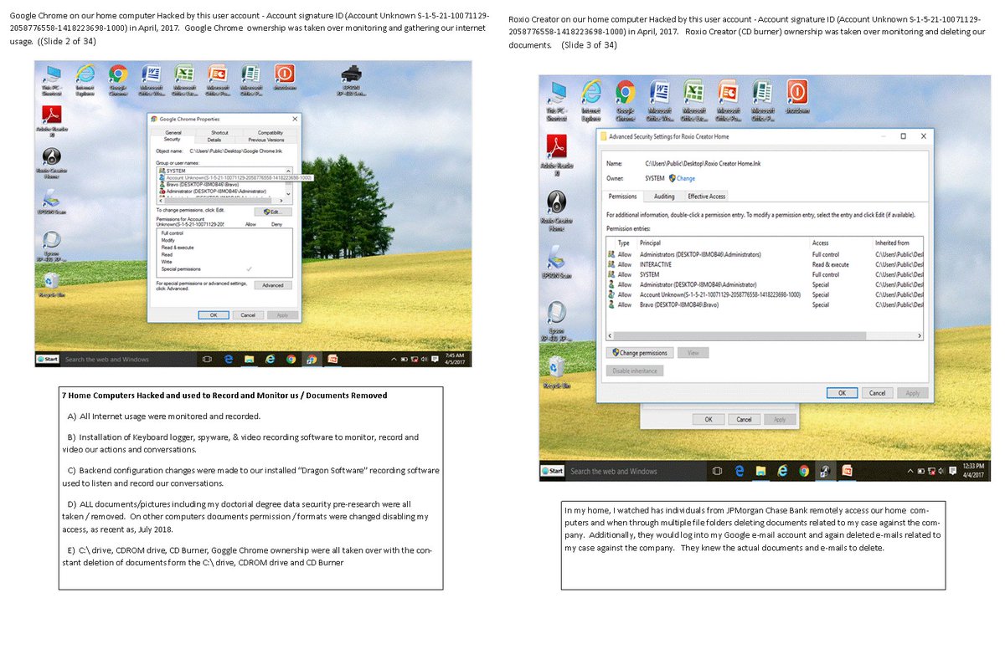The image size is (1005, 649).
Task: Switch to Shortcut tab in Chrome Properties
Action: [219, 132]
